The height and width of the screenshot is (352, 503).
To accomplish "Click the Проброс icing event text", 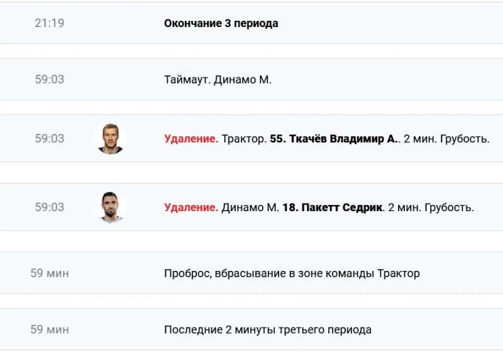I will pos(292,273).
